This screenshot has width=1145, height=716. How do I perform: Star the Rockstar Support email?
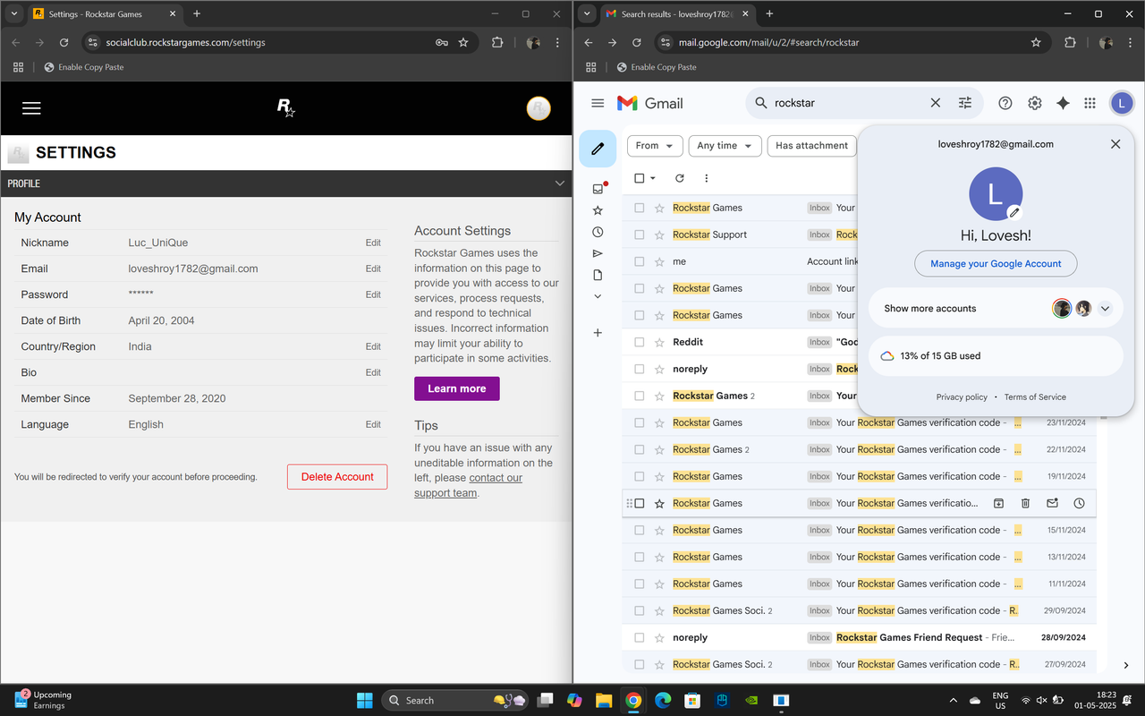pos(659,234)
